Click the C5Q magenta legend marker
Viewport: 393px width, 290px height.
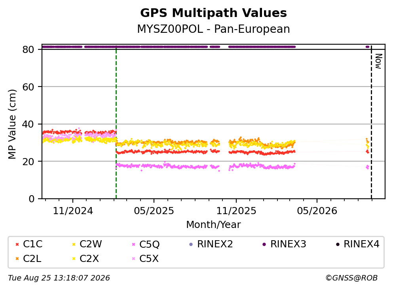tap(134, 245)
